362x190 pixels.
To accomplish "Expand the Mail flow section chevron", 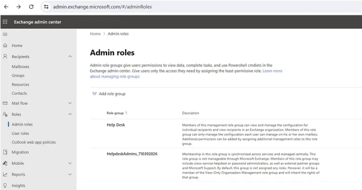I will click(x=70, y=103).
